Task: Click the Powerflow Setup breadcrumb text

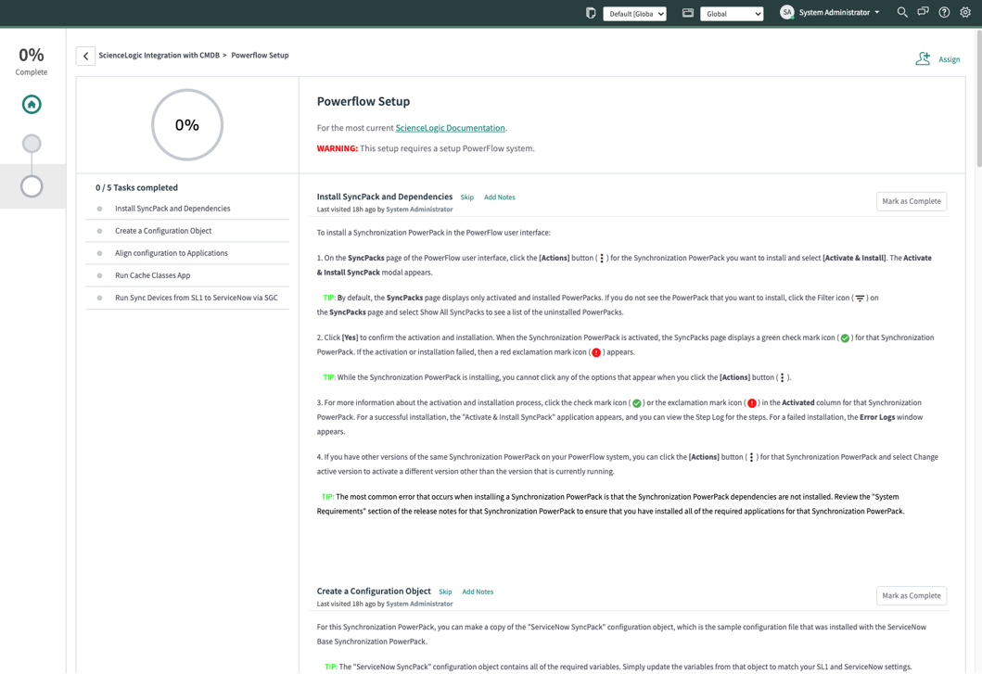Action: tap(260, 55)
